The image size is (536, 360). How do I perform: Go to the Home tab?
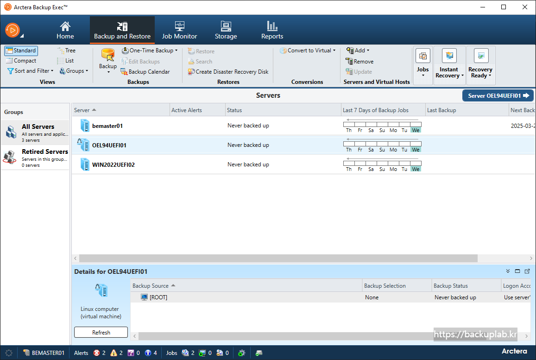[x=65, y=30]
